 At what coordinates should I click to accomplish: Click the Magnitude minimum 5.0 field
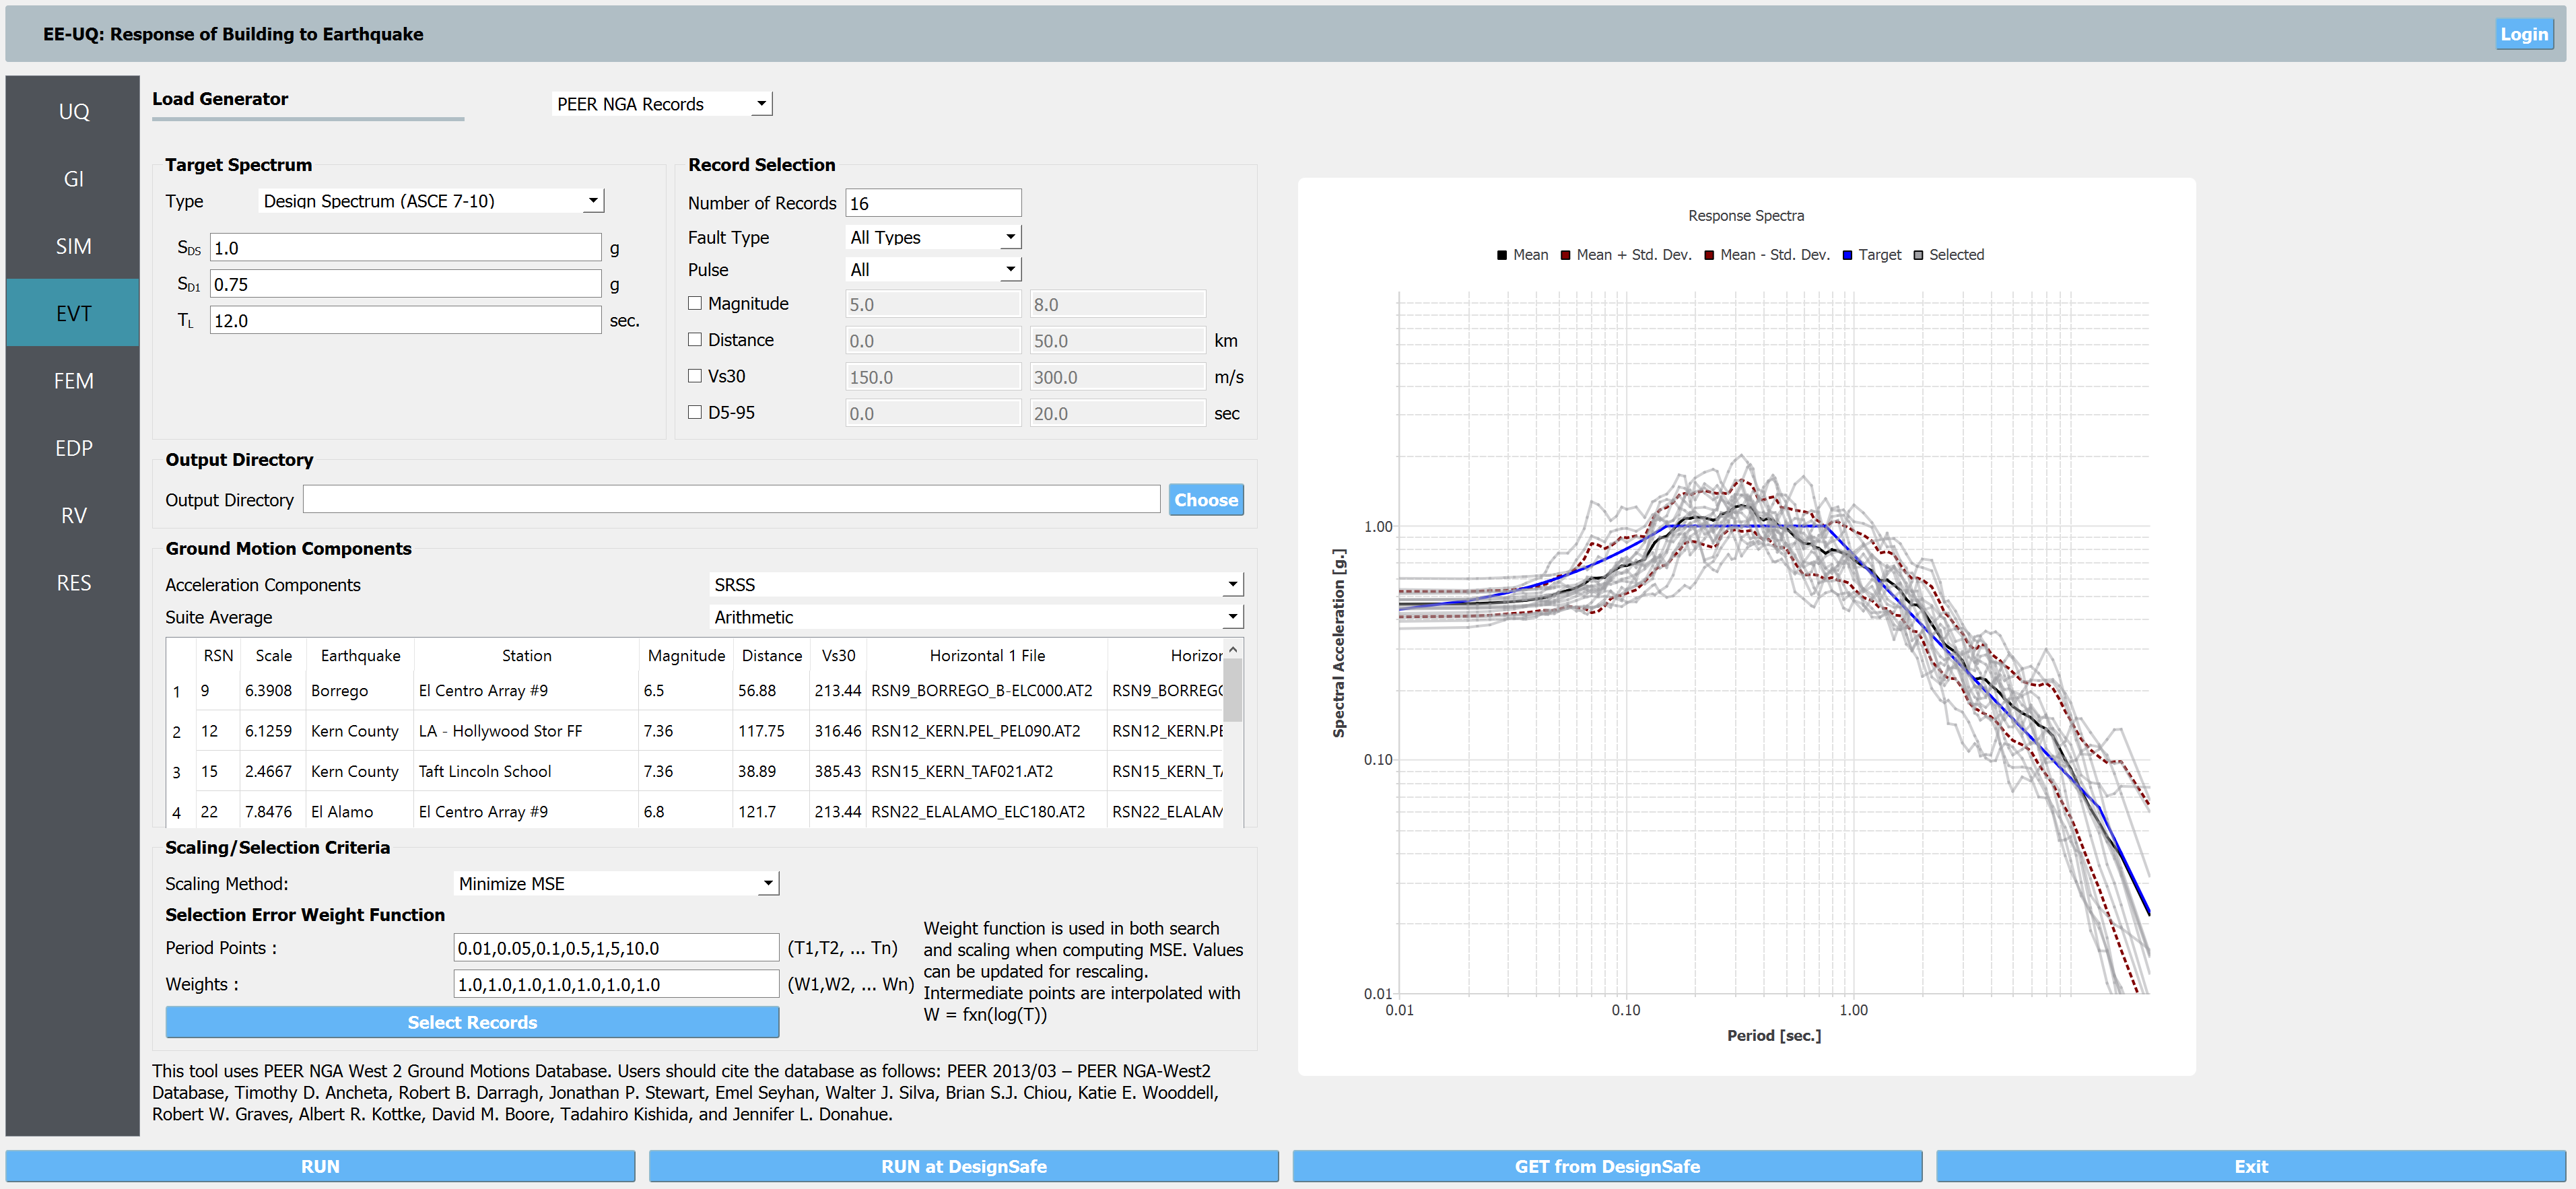click(x=933, y=304)
